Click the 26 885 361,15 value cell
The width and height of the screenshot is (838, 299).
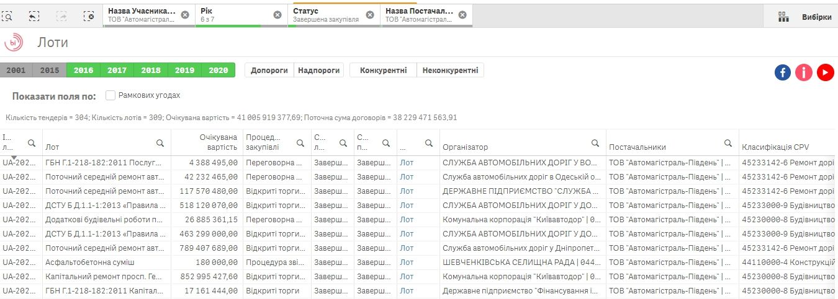coord(206,219)
